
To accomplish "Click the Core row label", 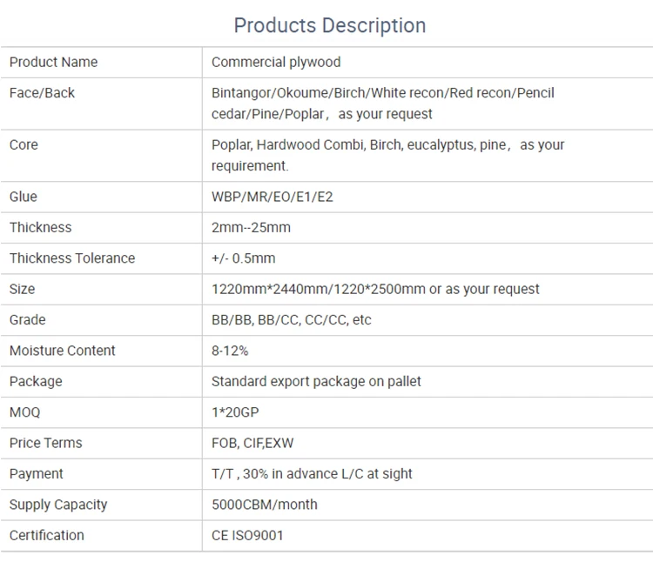I will click(x=24, y=144).
